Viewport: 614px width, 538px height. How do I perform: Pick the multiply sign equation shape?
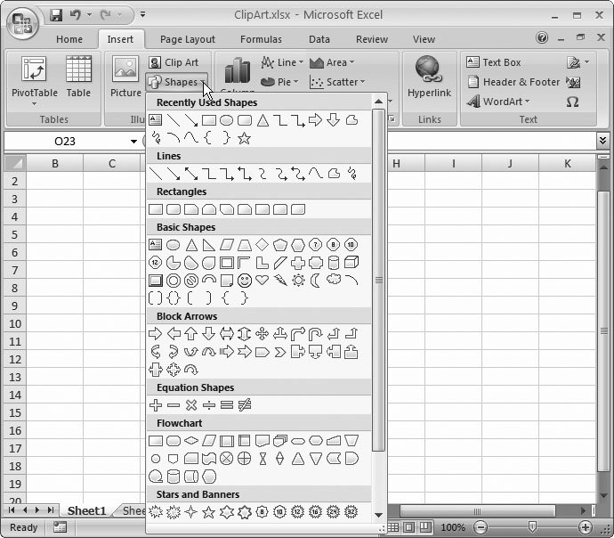click(x=191, y=405)
